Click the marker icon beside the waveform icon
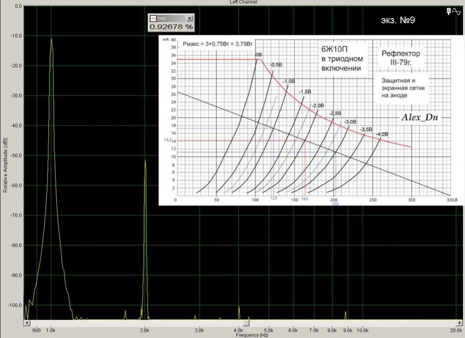The height and width of the screenshot is (338, 465). pos(449,10)
